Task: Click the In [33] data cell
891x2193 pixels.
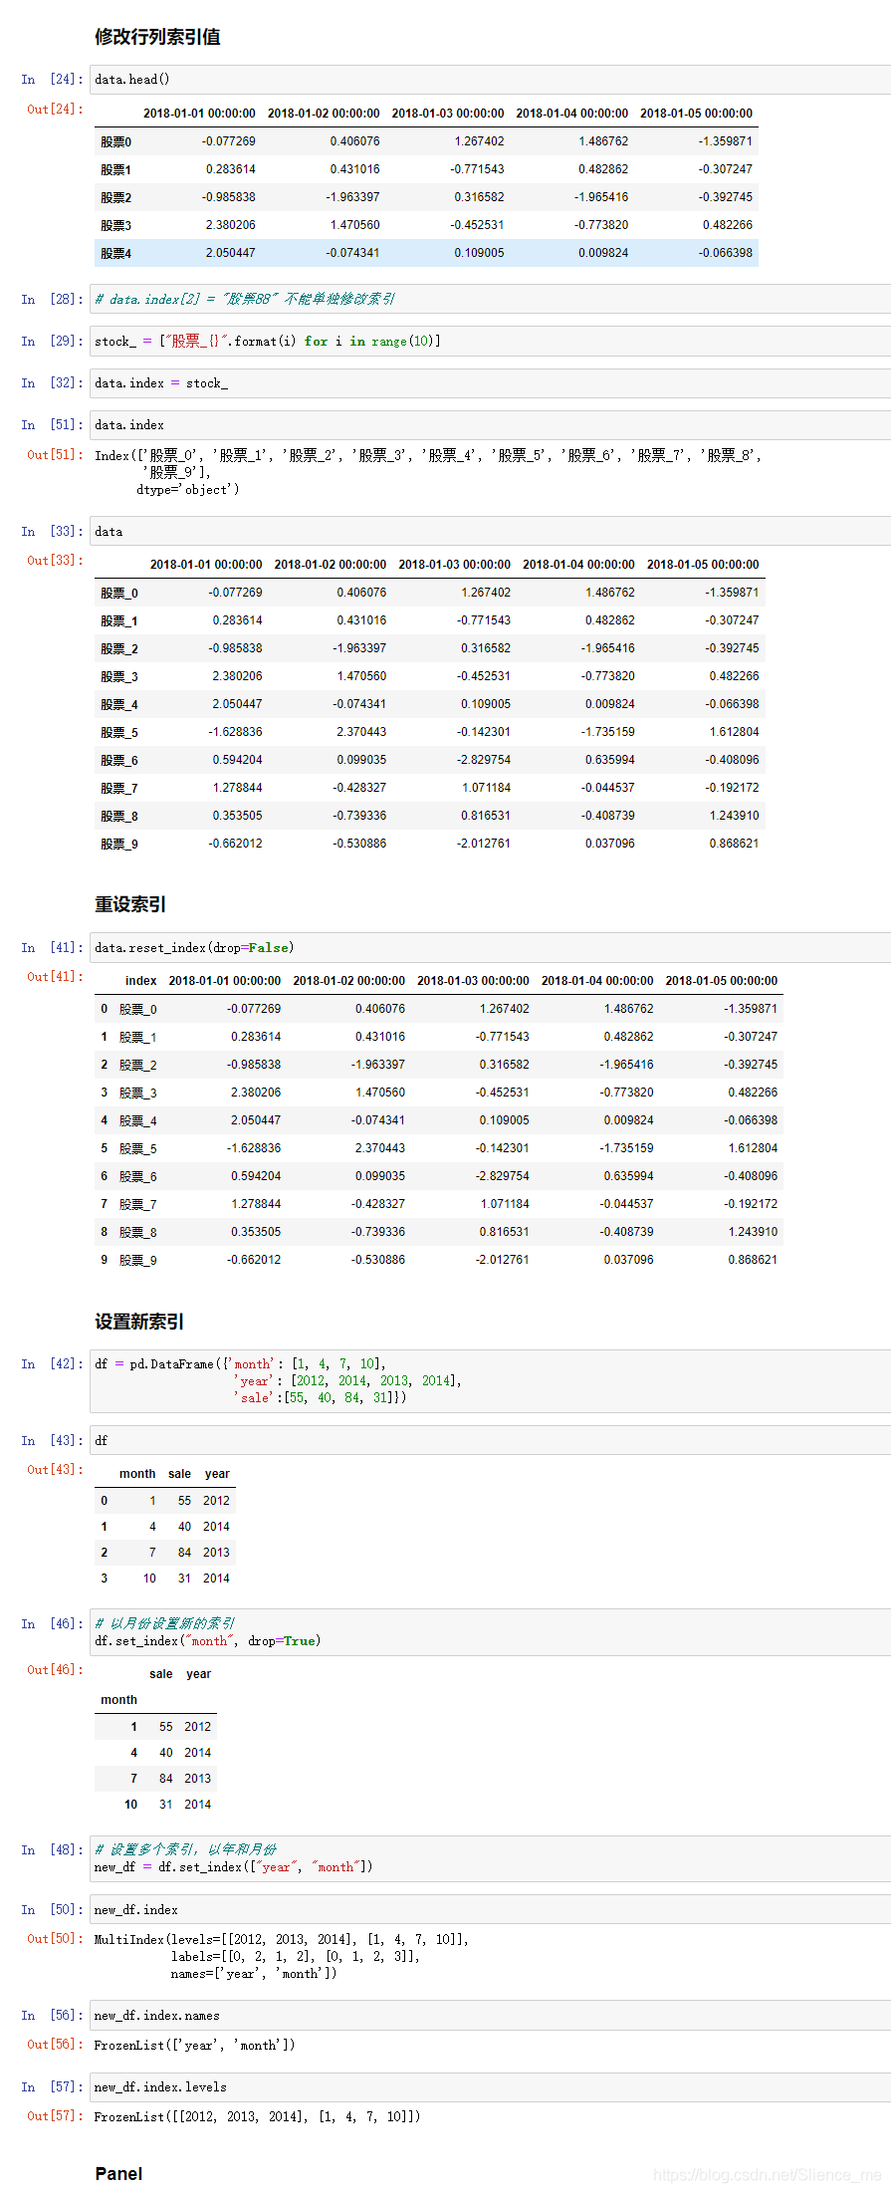Action: click(490, 531)
